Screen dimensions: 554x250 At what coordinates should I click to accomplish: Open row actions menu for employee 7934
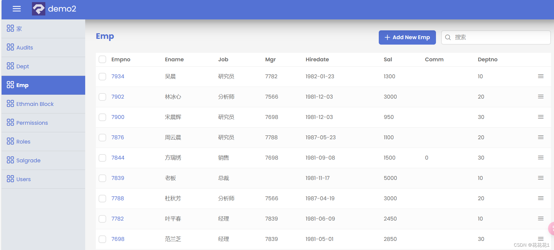pos(541,76)
